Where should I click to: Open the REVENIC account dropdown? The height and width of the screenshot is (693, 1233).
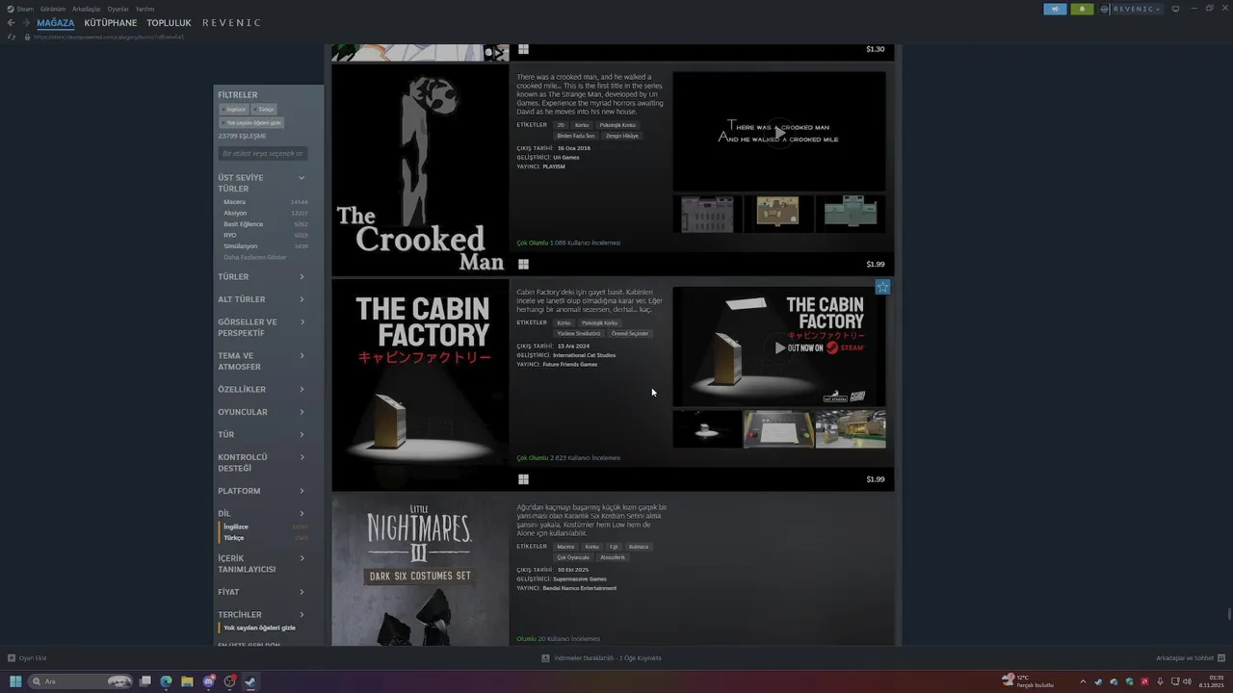(x=1137, y=9)
